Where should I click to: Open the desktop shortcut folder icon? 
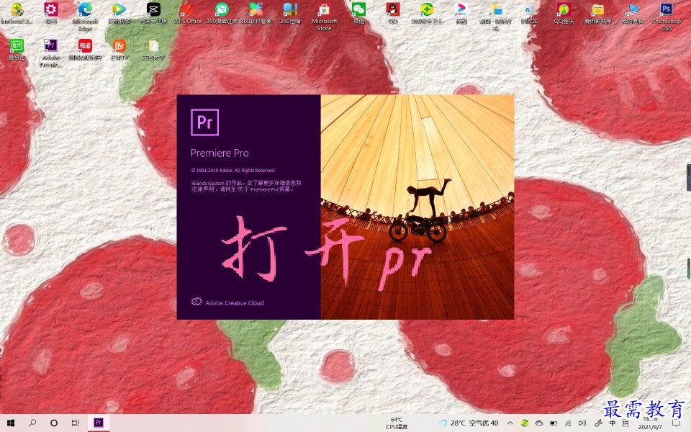pyautogui.click(x=495, y=17)
